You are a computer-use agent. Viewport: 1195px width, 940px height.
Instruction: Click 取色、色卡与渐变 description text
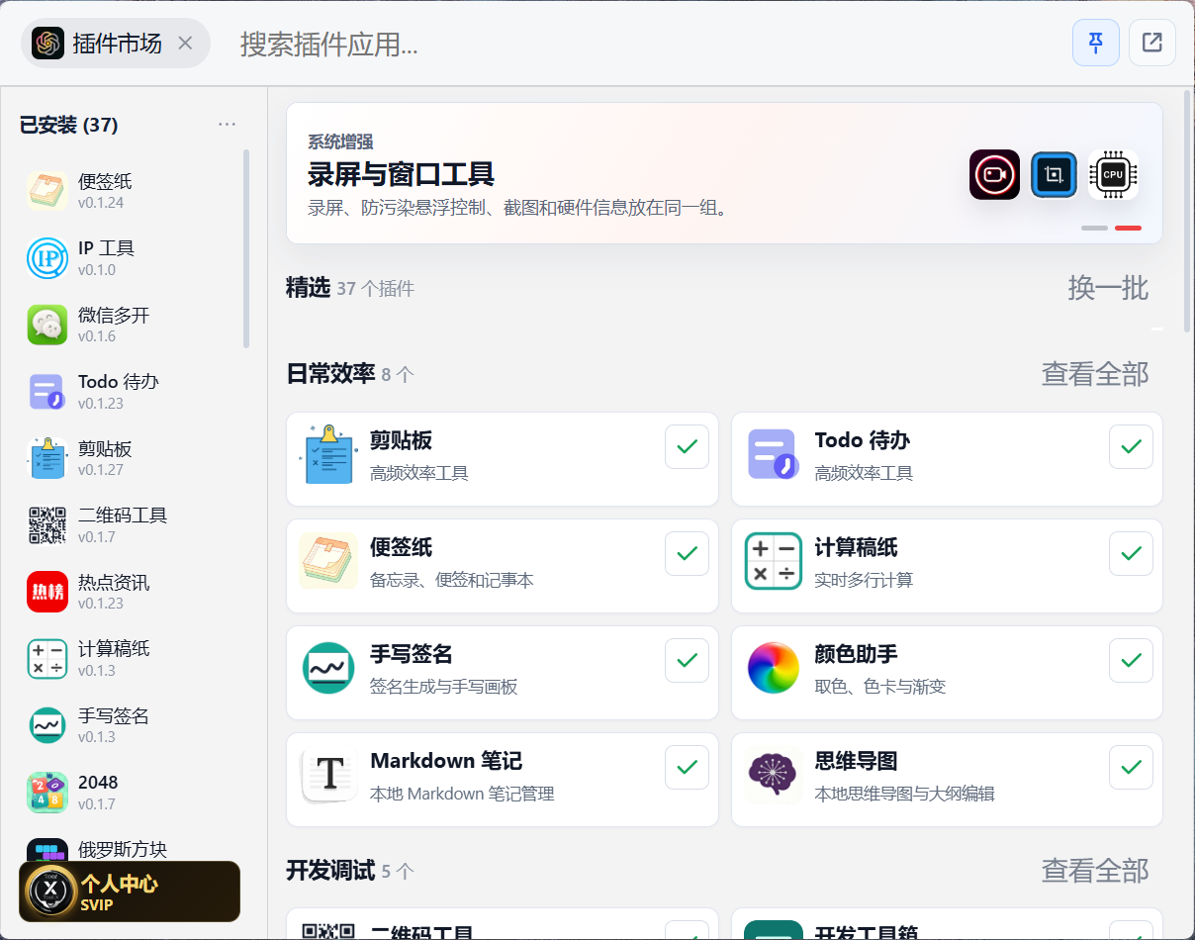point(880,687)
